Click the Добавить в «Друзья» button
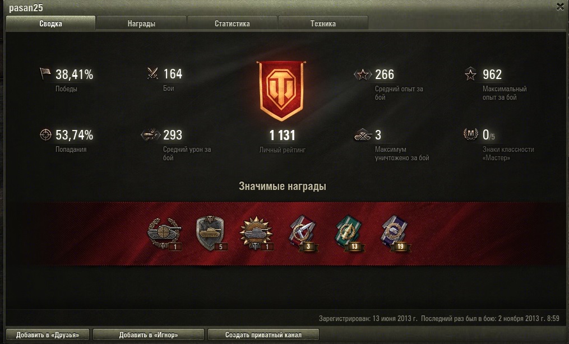The width and height of the screenshot is (569, 344). pyautogui.click(x=48, y=334)
